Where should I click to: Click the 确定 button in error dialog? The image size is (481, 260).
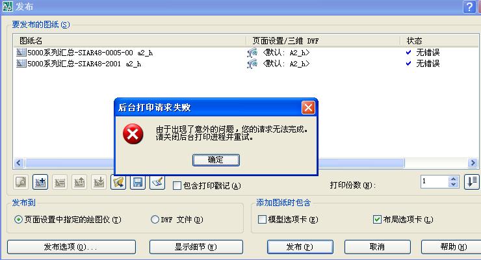point(216,160)
